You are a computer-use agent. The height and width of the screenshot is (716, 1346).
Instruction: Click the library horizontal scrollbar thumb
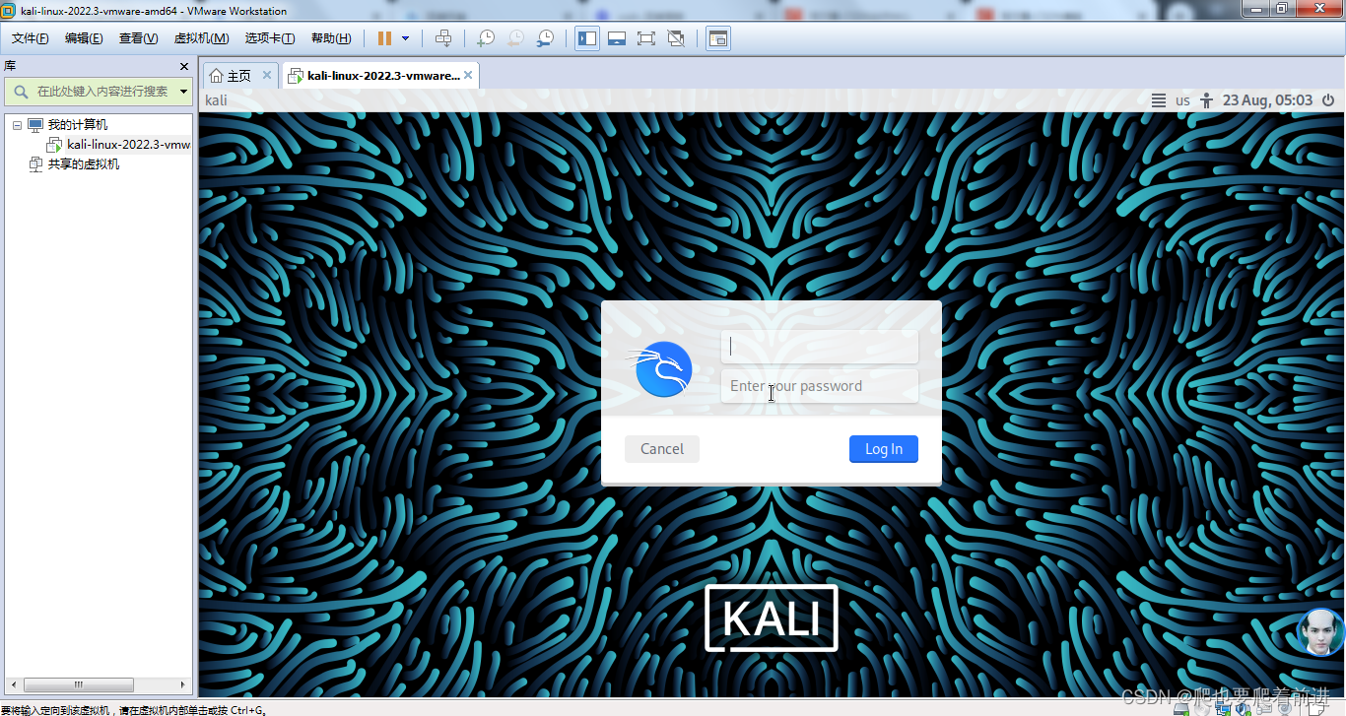(x=79, y=684)
